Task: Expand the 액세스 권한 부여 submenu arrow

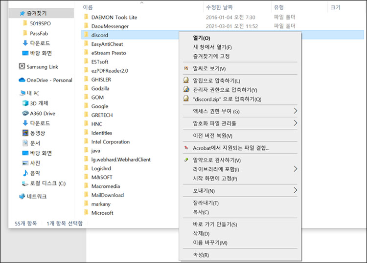Action: 296,111
